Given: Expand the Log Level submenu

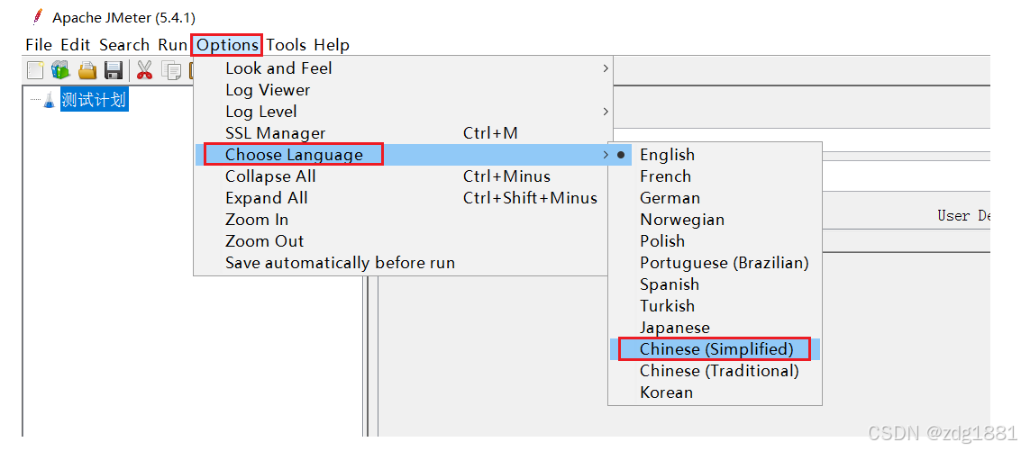Looking at the screenshot, I should click(x=404, y=112).
